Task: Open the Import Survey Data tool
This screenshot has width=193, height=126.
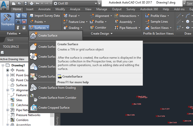Action: point(45,16)
